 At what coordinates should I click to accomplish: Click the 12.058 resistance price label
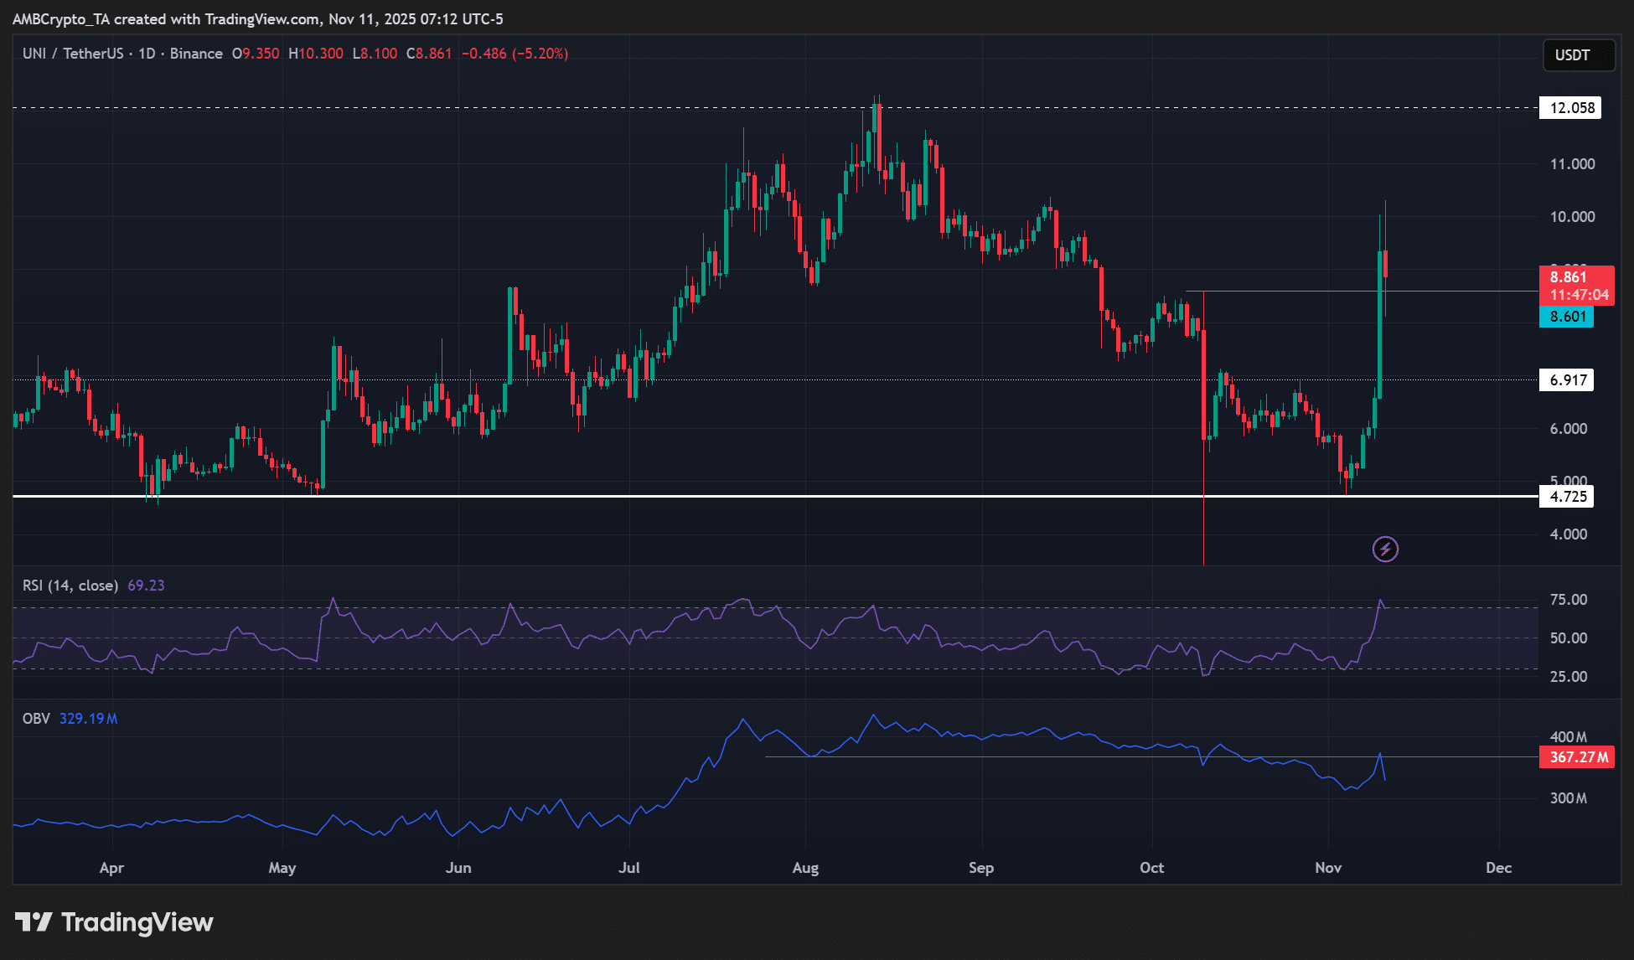click(1570, 108)
